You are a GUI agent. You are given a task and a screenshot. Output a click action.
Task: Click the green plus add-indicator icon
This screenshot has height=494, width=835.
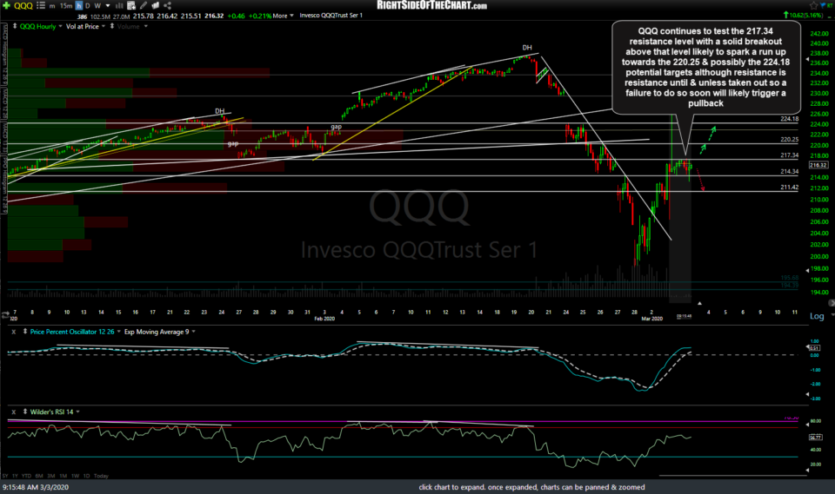6,5
